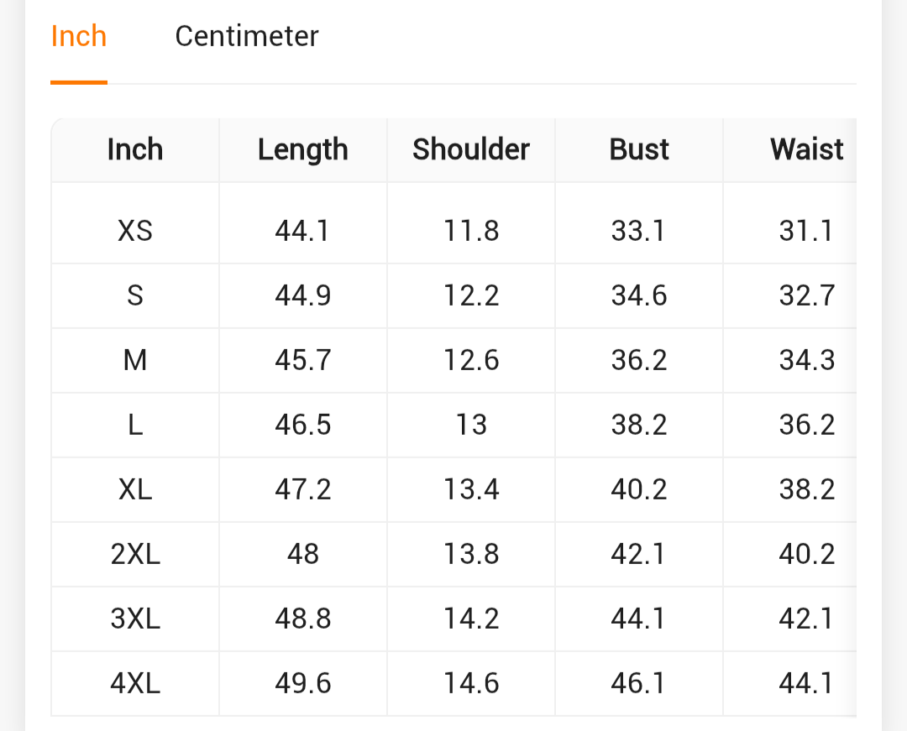Click the Waist column header
The width and height of the screenshot is (907, 731).
(x=806, y=149)
